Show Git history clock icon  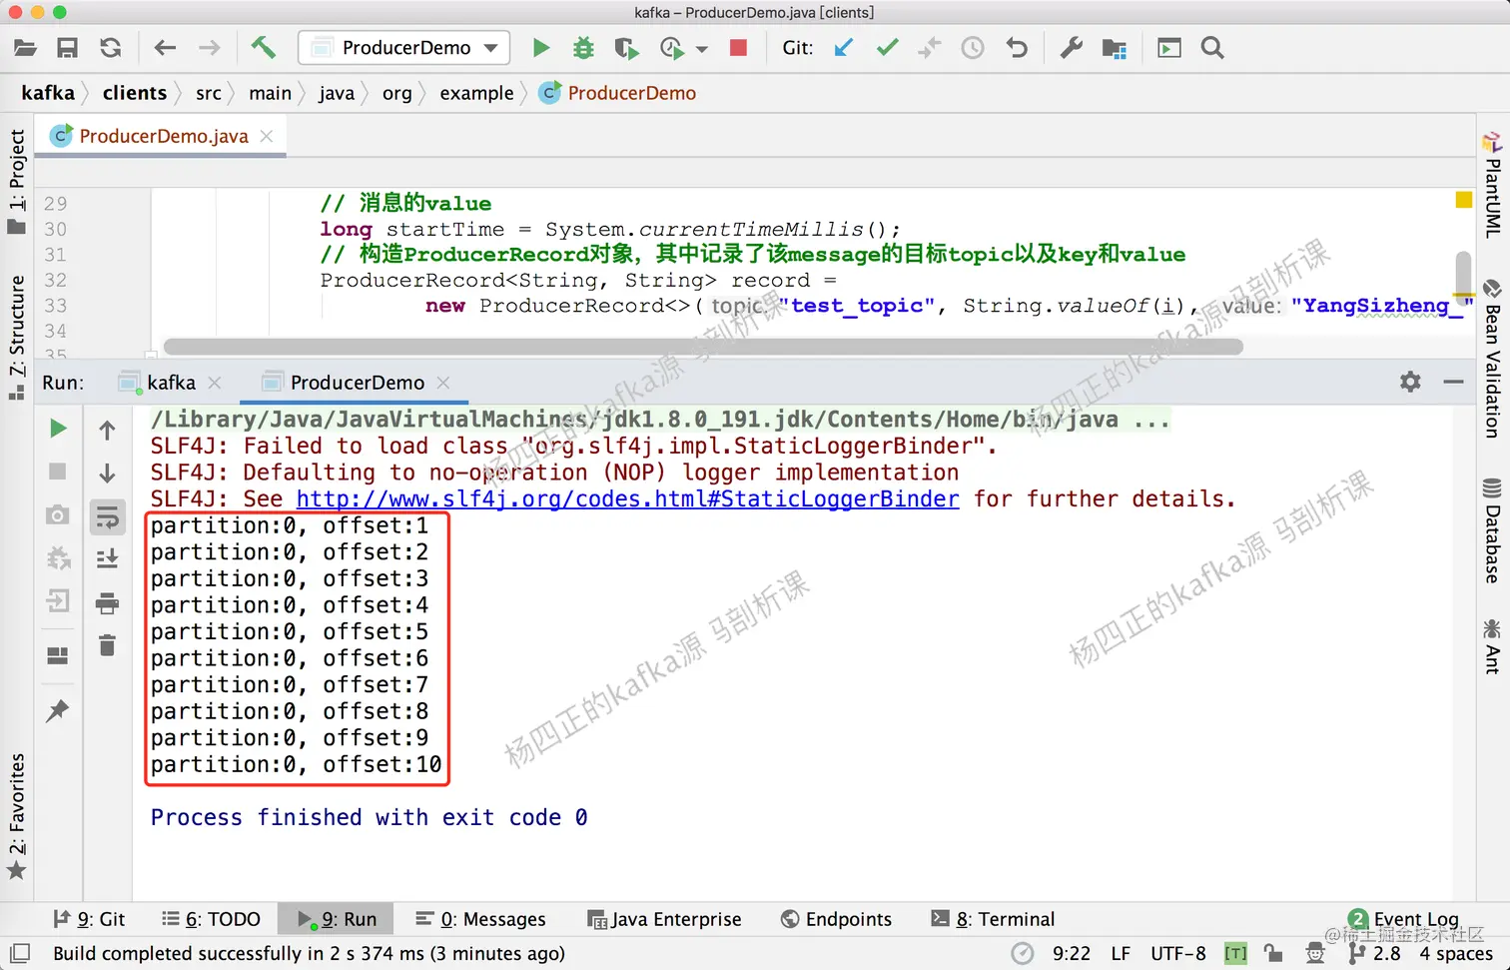(973, 48)
